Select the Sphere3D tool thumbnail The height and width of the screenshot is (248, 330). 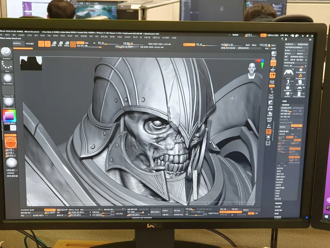coord(287,88)
